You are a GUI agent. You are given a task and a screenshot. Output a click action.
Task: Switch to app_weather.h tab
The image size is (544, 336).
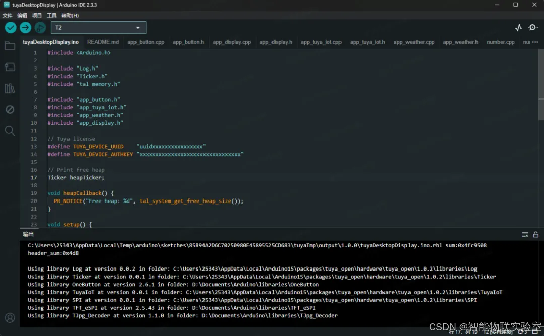click(460, 42)
